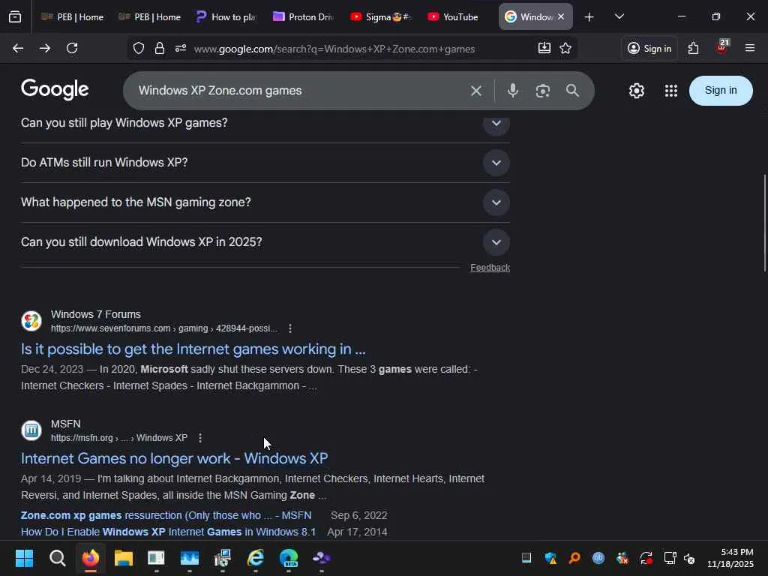Open 'Internet Games no longer work - Windows XP' result
The height and width of the screenshot is (576, 768).
coord(174,458)
